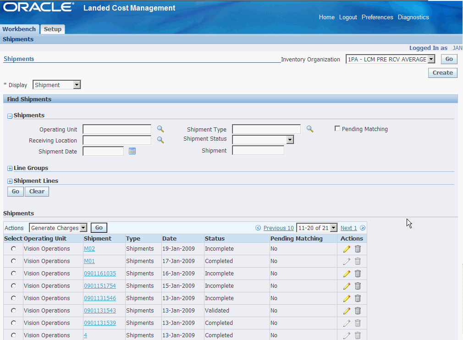Viewport: 463px width, 340px height.
Task: Click the Operating Unit search magnifier icon
Action: click(x=160, y=129)
